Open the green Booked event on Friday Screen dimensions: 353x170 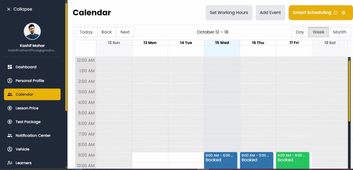coord(292,161)
